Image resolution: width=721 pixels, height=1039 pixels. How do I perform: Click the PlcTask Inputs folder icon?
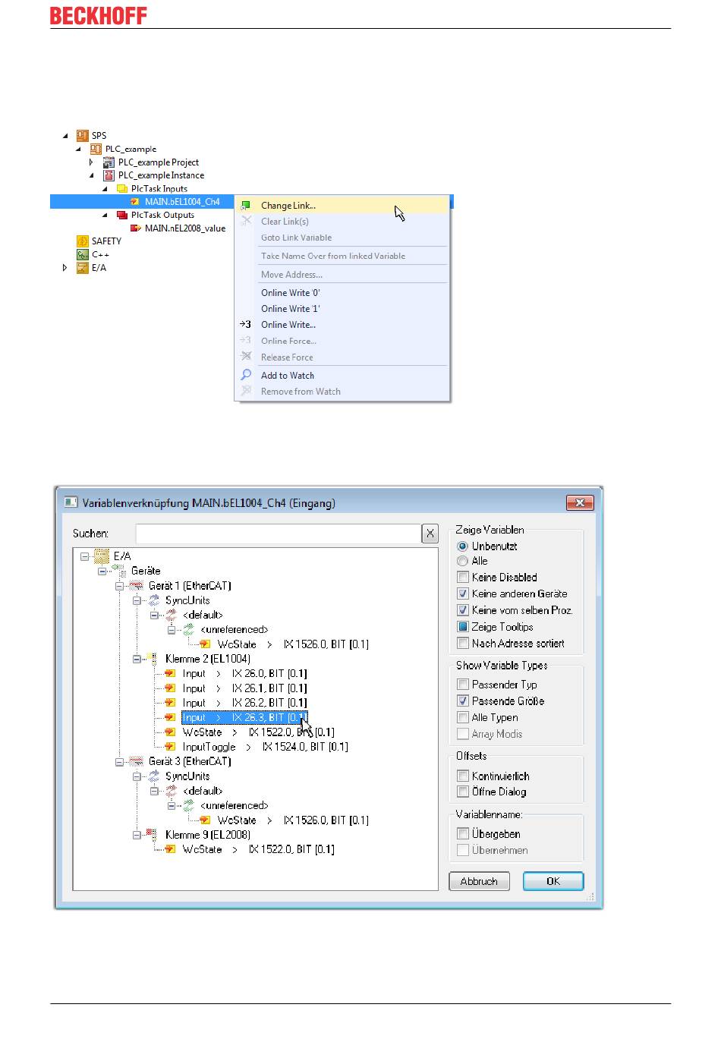pos(122,189)
